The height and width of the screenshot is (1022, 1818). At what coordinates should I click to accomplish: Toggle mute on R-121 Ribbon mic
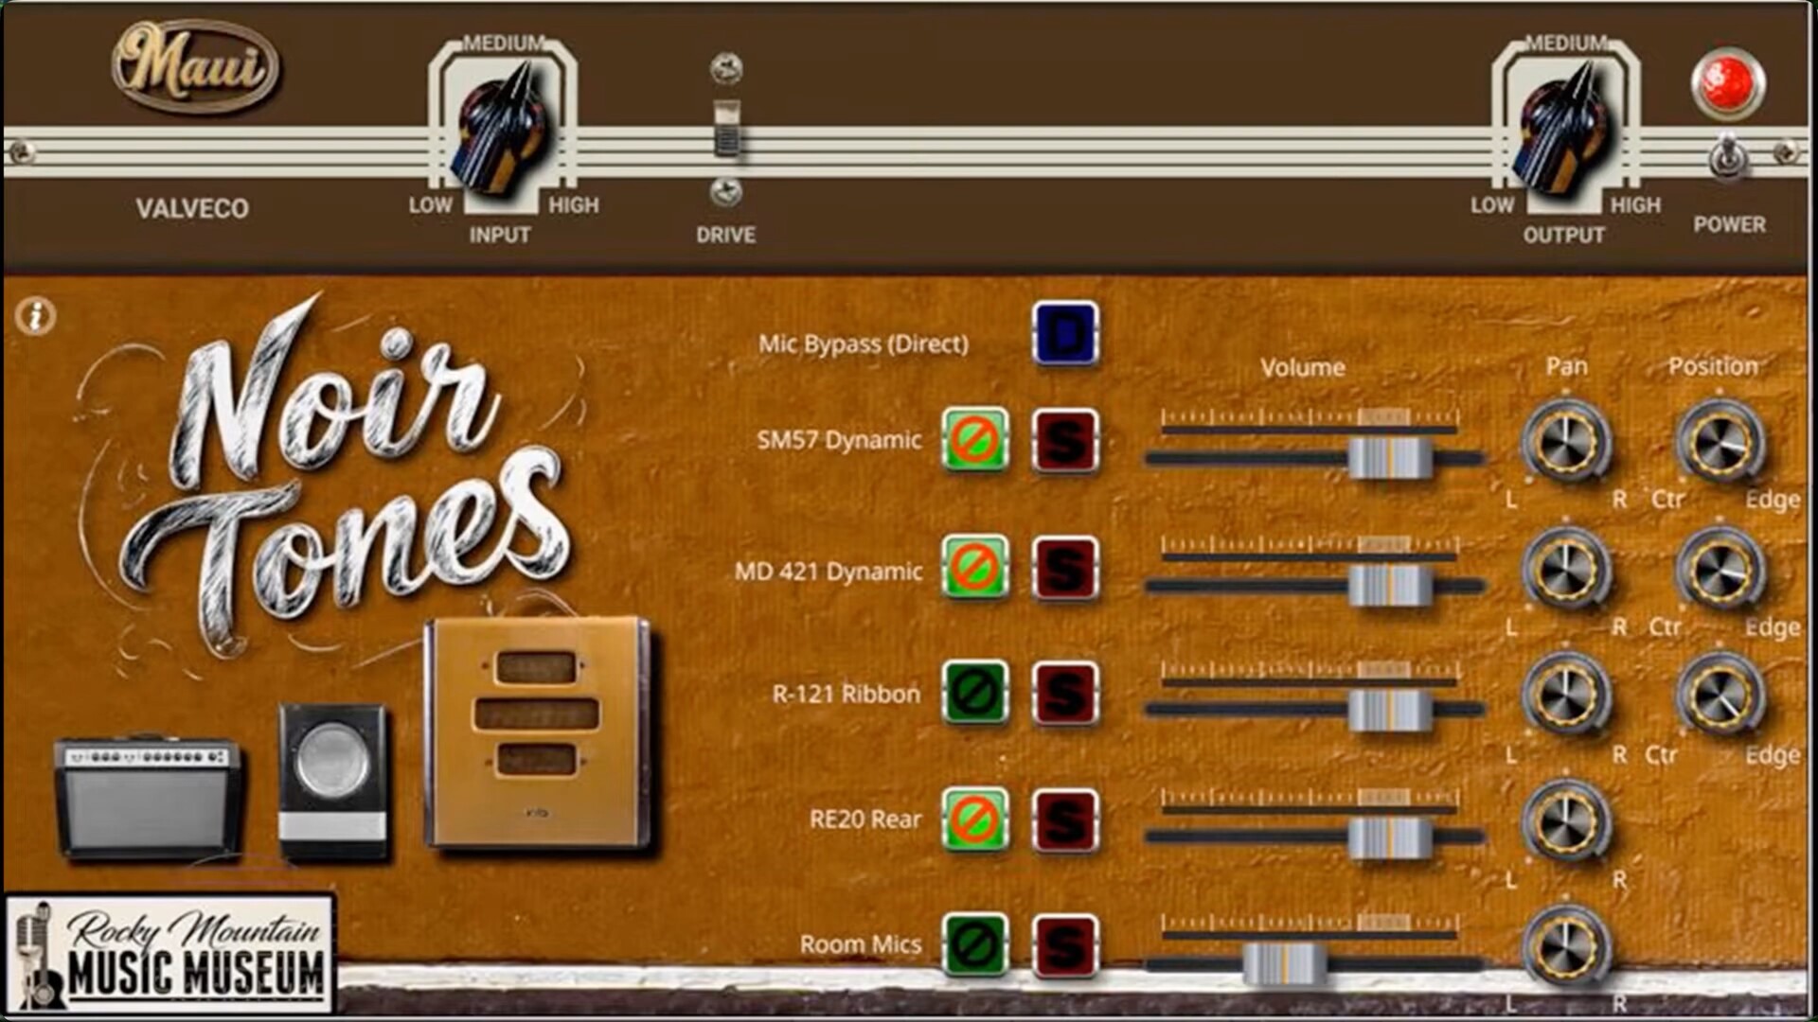pyautogui.click(x=974, y=694)
